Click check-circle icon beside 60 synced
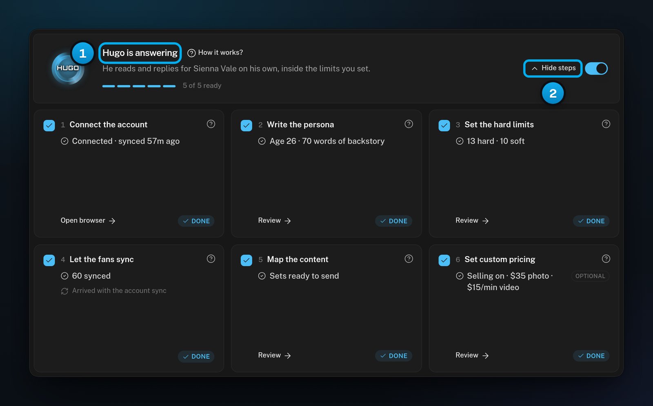 coord(64,276)
